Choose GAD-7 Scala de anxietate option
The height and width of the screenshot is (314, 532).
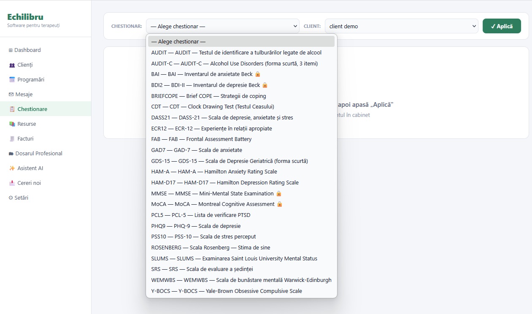tap(197, 150)
